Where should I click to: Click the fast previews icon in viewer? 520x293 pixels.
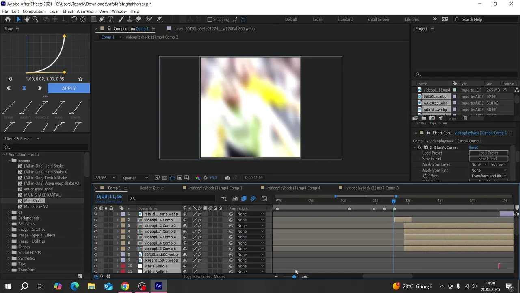point(157,178)
